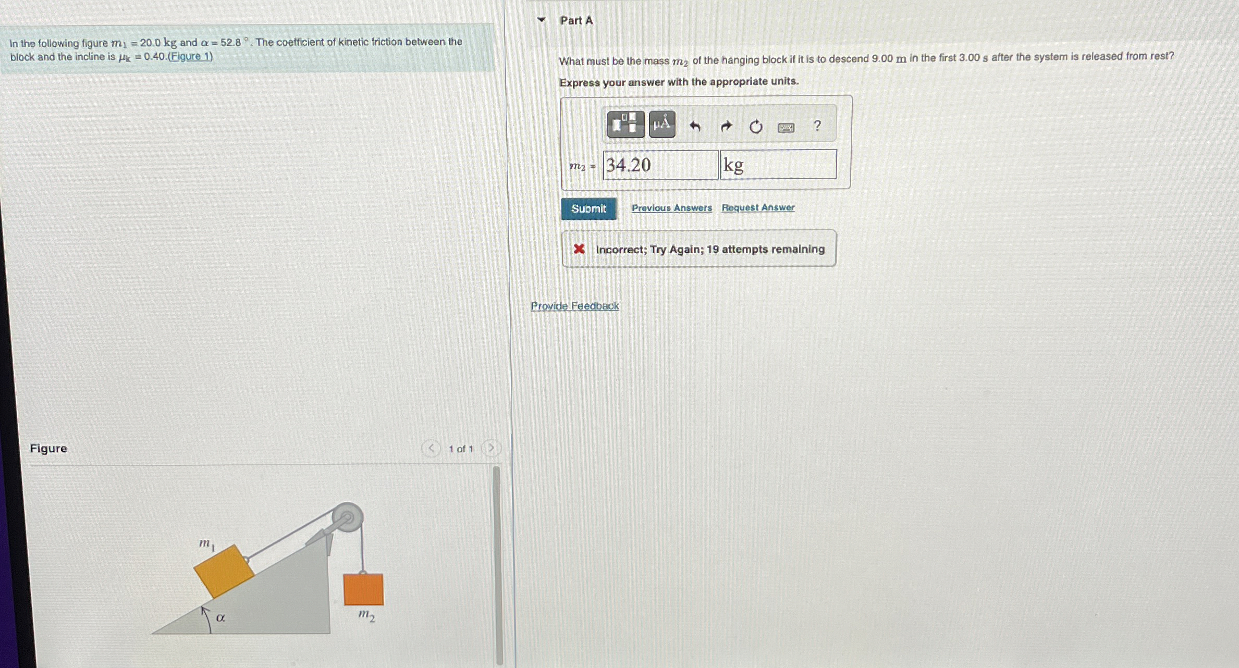1239x668 pixels.
Task: Open the Greek symbols µÅ palette
Action: tap(662, 125)
